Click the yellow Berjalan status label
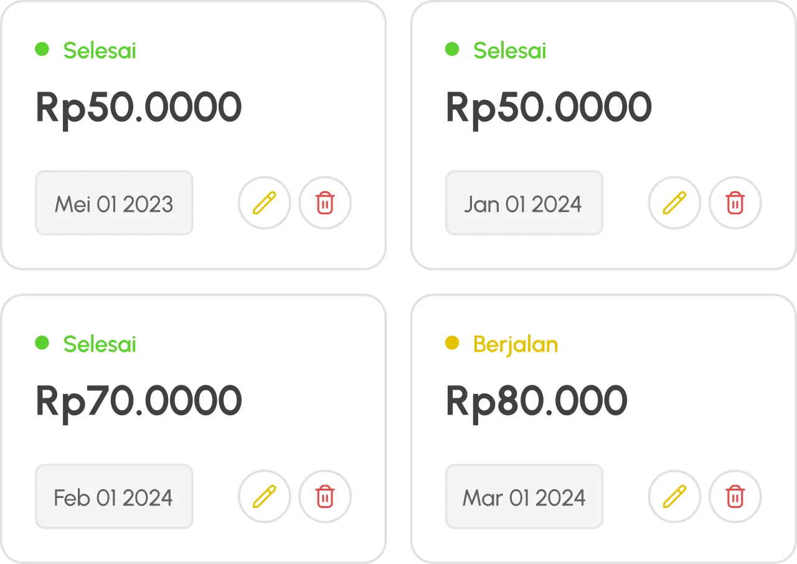 pos(515,344)
